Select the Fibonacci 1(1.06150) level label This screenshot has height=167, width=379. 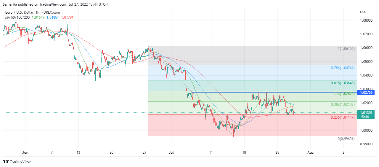(x=346, y=48)
